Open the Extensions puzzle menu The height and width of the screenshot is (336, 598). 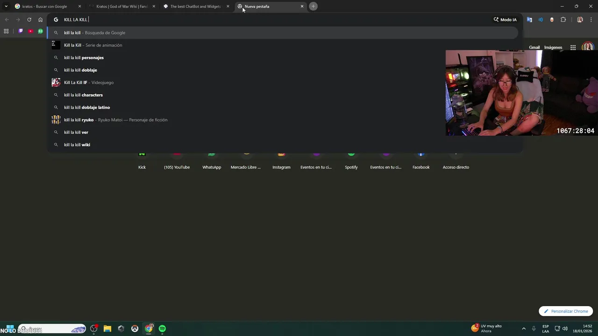[563, 20]
